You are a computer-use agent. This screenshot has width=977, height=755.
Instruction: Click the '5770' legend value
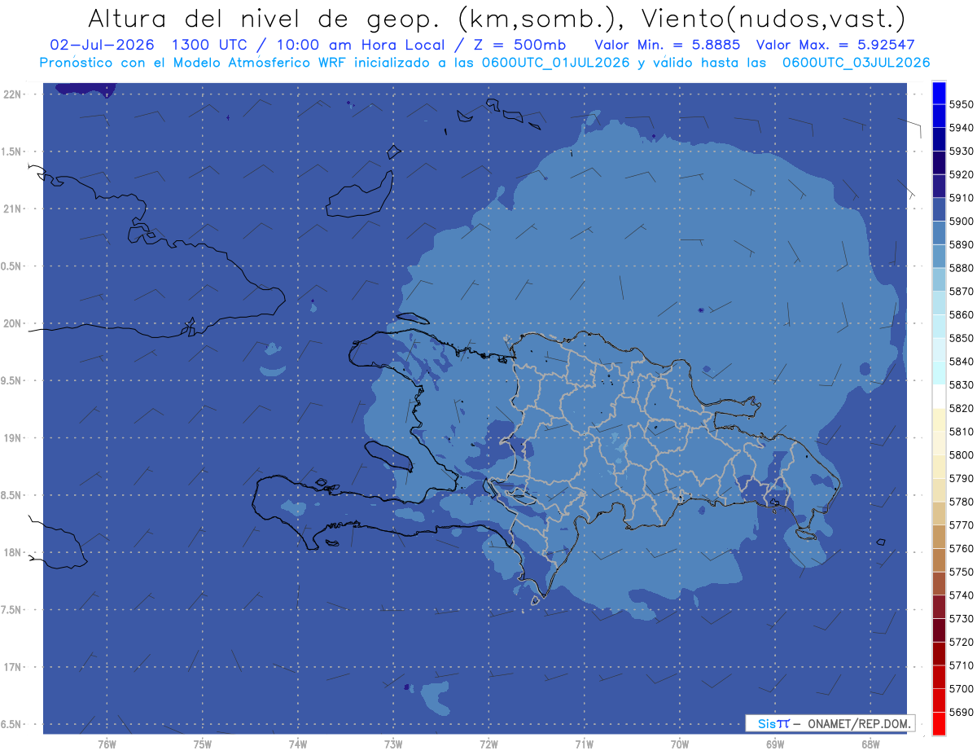[x=961, y=525]
